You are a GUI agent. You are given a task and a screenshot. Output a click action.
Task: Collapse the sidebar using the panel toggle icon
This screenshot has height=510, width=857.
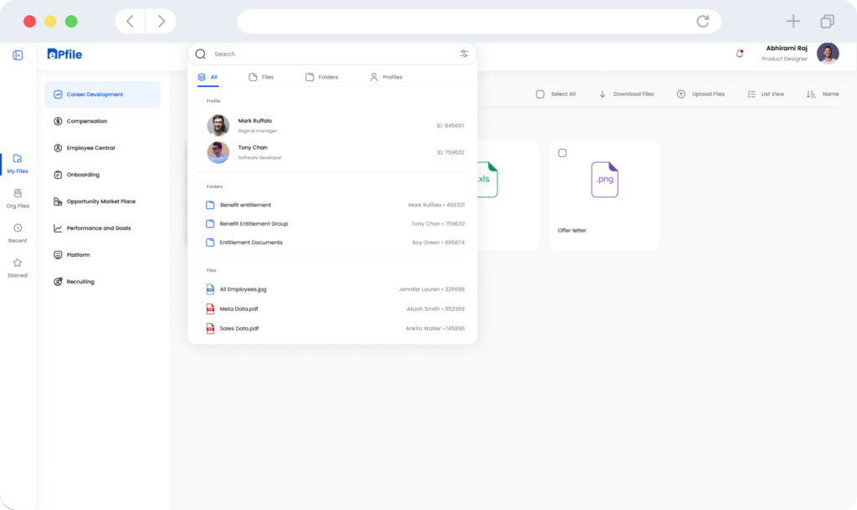point(17,54)
